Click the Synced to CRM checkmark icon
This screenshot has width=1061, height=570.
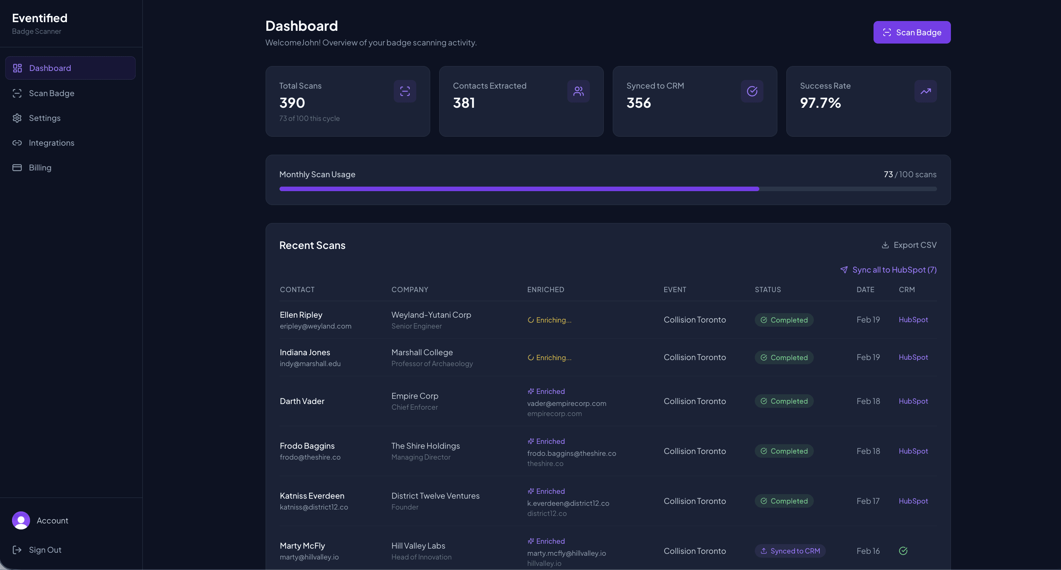point(752,91)
